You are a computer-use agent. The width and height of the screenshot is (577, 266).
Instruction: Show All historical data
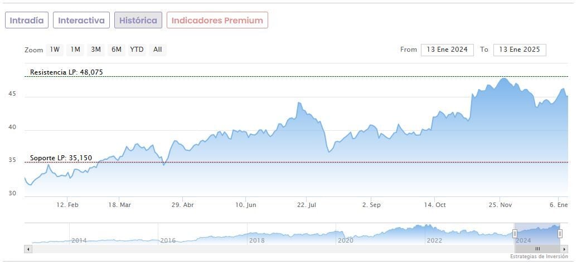coord(158,50)
